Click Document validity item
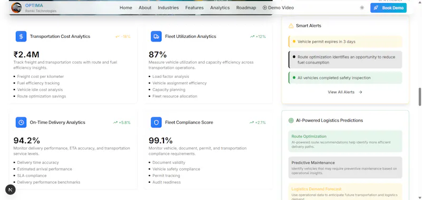Image resolution: width=422 pixels, height=200 pixels. click(x=169, y=163)
